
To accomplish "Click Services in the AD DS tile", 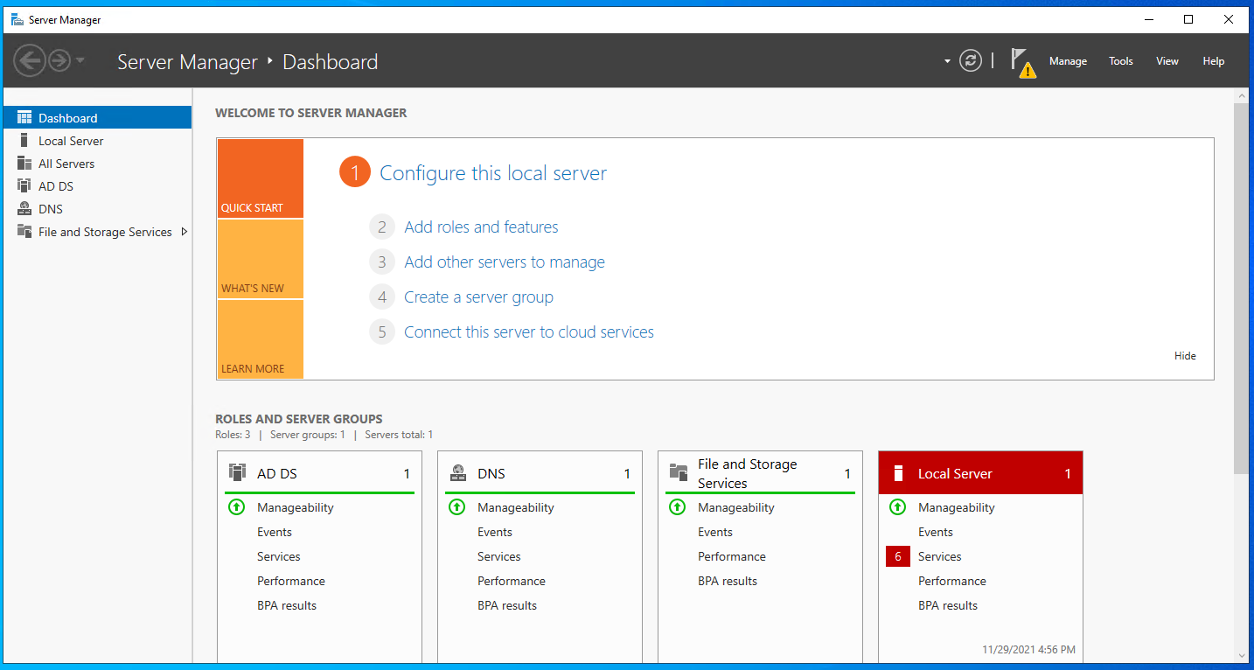I will coord(279,556).
